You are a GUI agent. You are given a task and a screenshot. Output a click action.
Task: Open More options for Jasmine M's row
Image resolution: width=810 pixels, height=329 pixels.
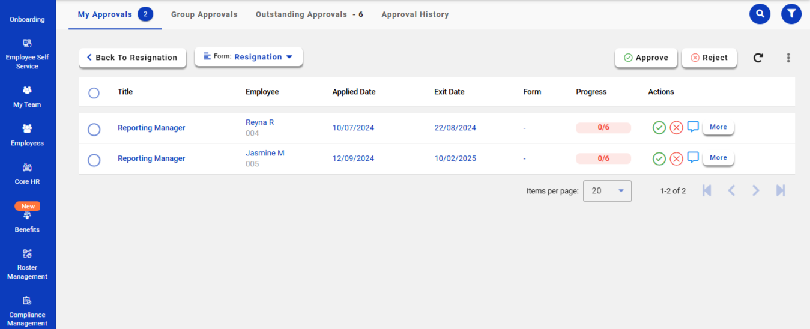[718, 158]
